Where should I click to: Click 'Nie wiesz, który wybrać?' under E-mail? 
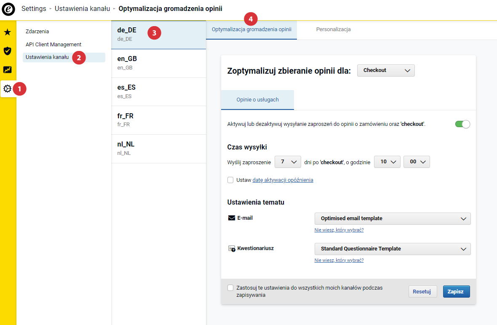point(339,230)
